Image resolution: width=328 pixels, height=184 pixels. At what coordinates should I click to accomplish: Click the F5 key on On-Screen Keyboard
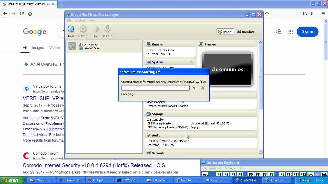(251, 174)
